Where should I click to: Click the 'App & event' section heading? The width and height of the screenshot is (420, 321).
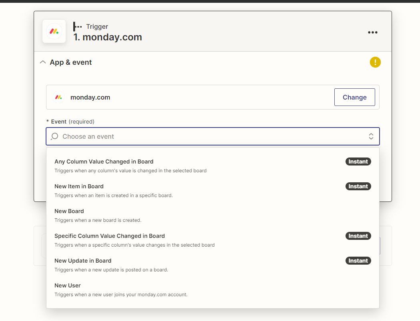pos(71,62)
